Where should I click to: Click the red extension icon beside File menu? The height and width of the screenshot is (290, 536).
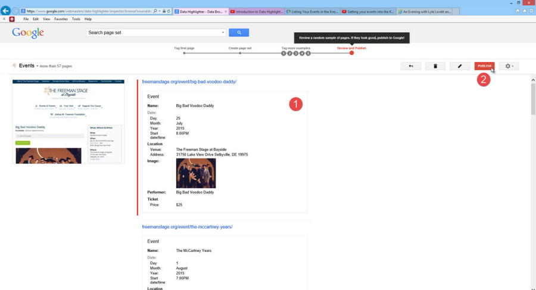[12, 19]
